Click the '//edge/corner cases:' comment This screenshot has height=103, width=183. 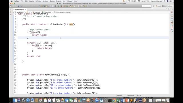[39, 30]
